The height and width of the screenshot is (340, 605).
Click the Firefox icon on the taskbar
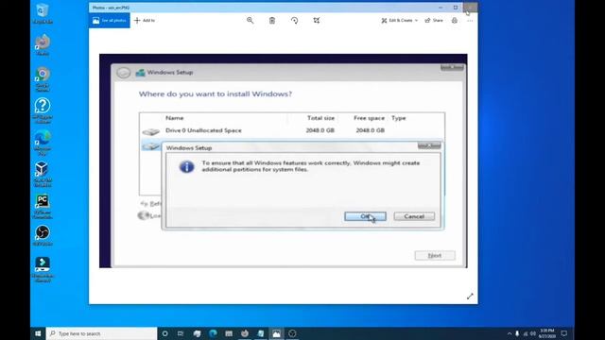tap(245, 333)
